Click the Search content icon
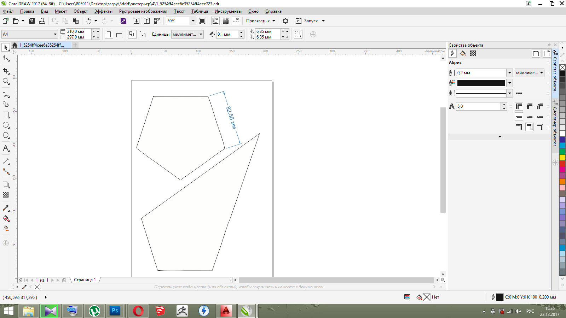This screenshot has width=566, height=318. (x=123, y=21)
